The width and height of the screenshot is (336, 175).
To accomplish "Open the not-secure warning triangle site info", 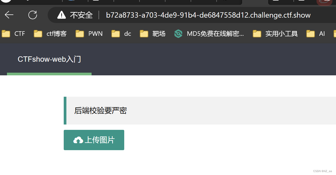I will [62, 15].
